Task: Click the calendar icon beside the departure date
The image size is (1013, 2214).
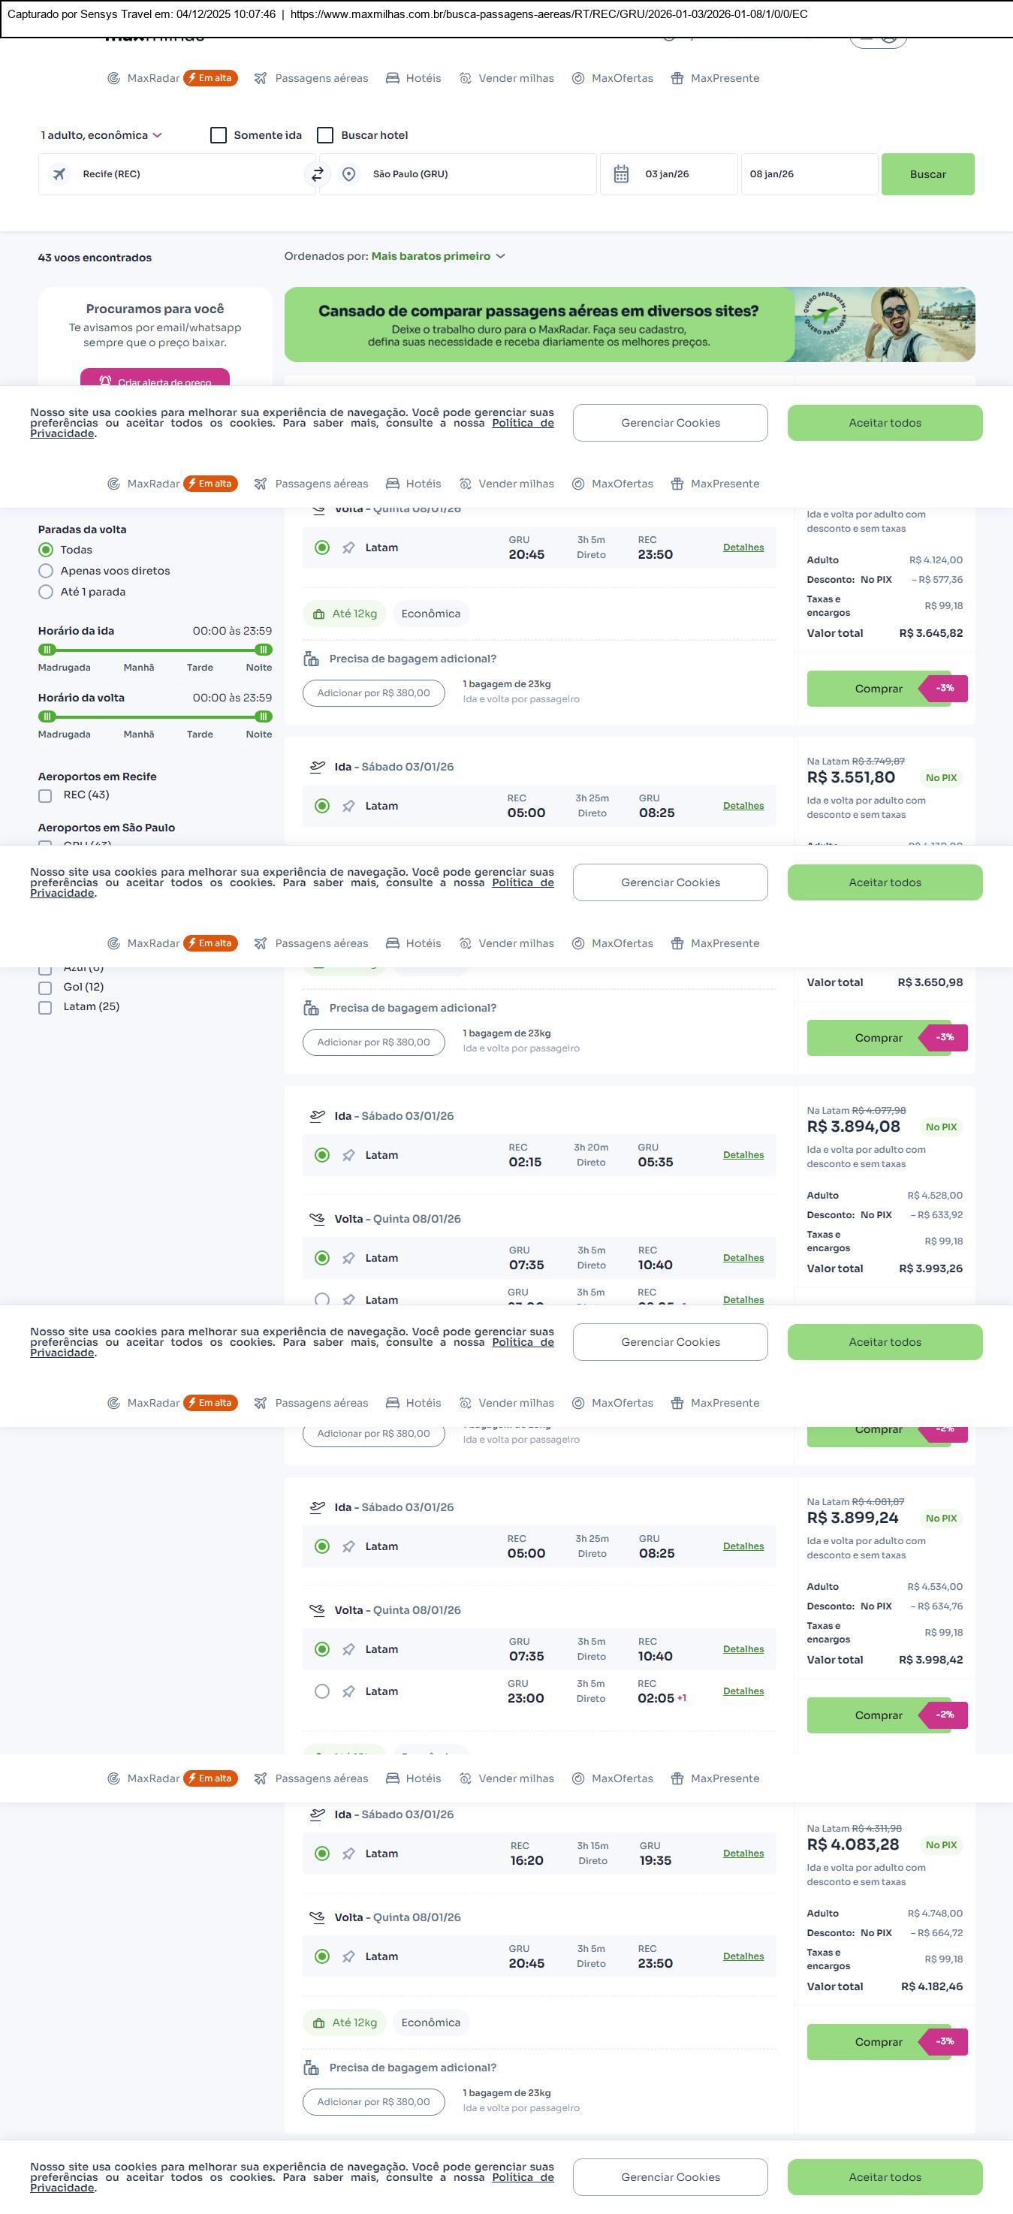Action: click(621, 174)
